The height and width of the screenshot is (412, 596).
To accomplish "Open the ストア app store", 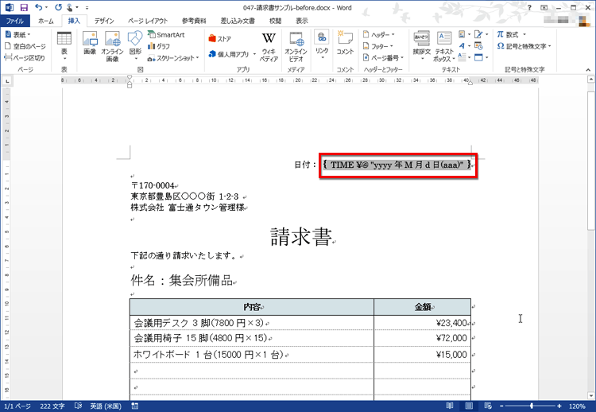I will point(219,39).
